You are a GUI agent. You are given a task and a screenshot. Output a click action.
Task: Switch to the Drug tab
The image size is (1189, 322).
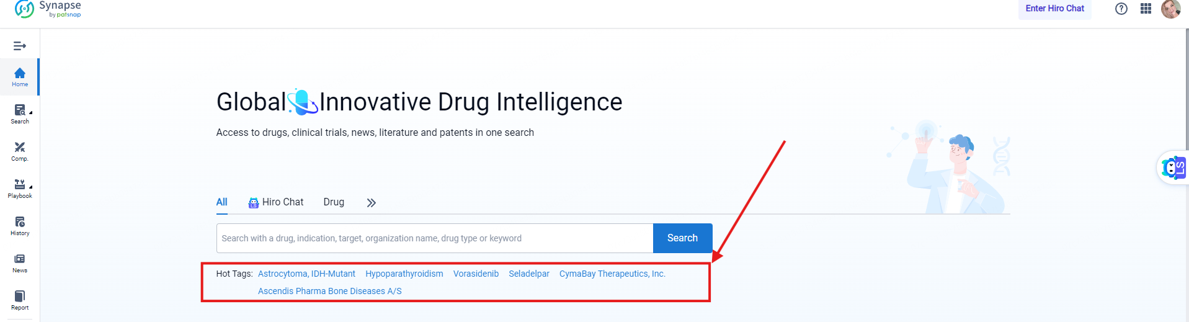334,202
